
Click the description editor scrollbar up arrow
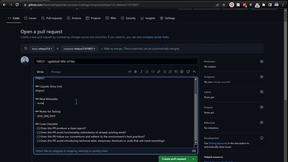click(x=196, y=79)
